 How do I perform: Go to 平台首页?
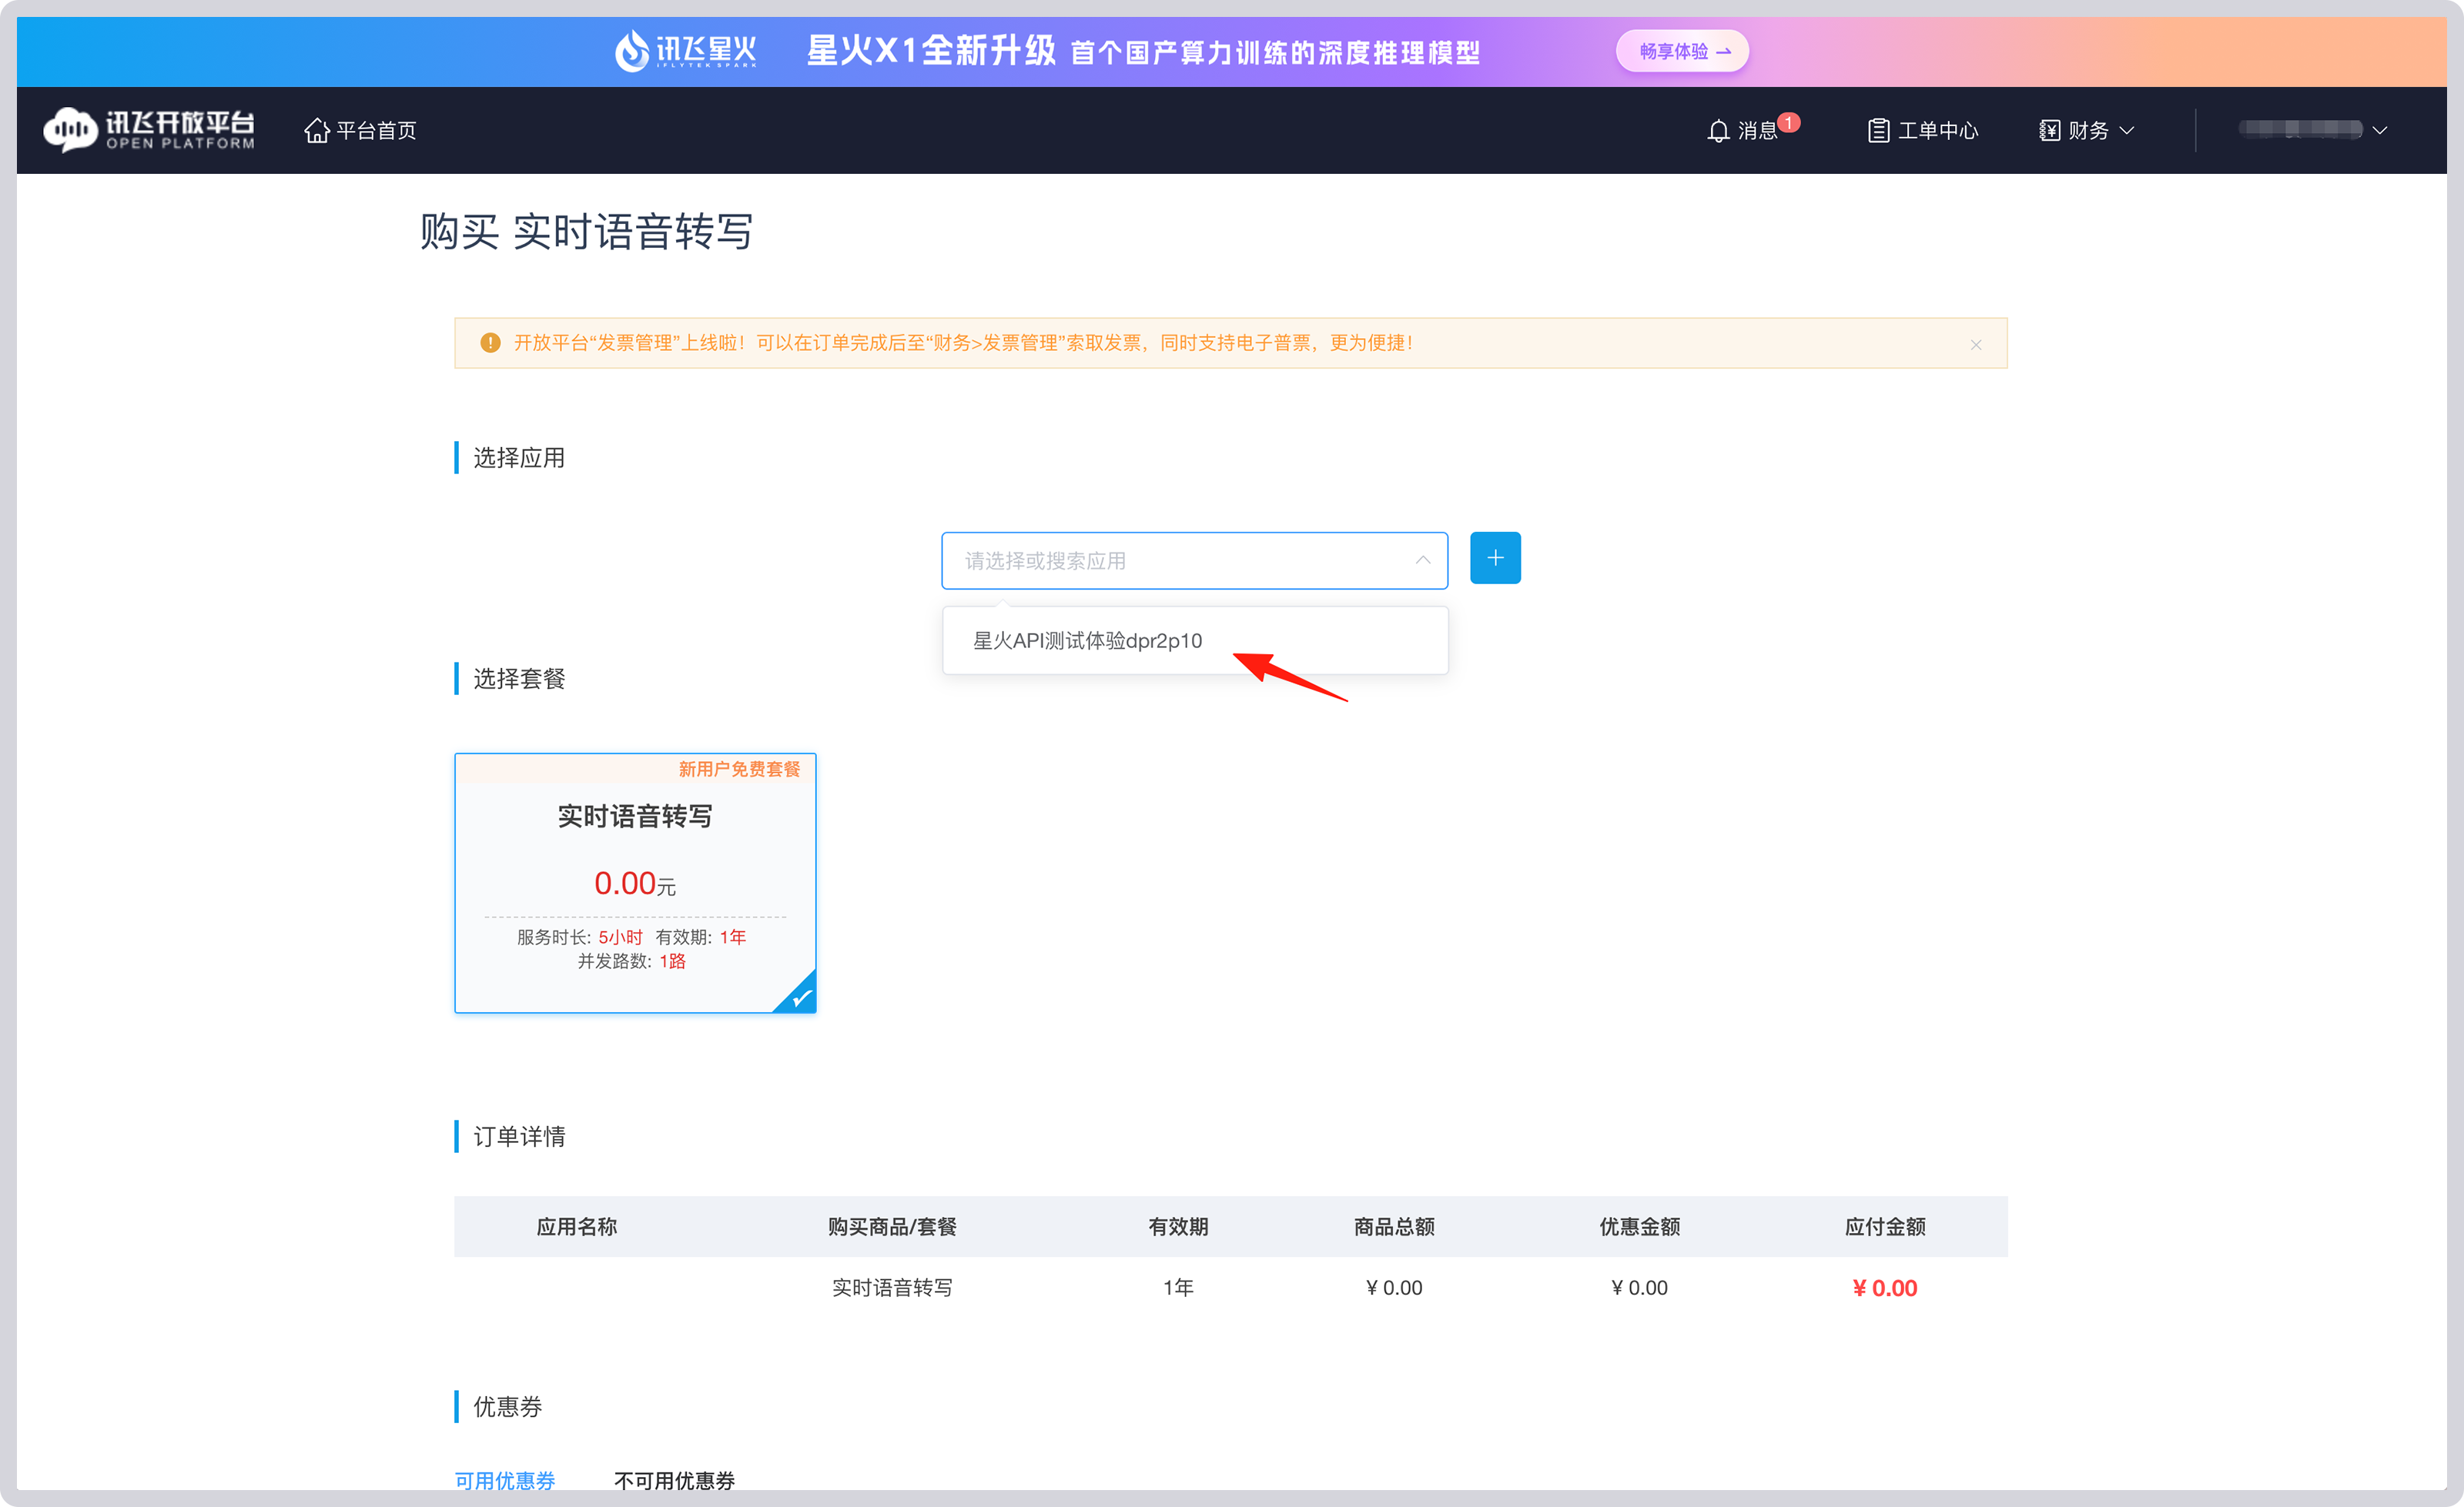(x=374, y=130)
